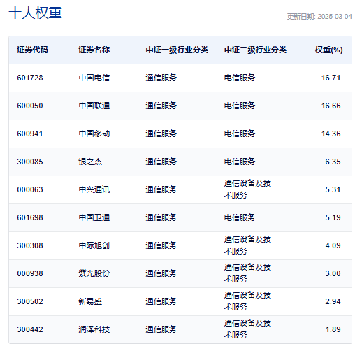Select 中国电信 security name
The height and width of the screenshot is (351, 362).
click(x=94, y=78)
